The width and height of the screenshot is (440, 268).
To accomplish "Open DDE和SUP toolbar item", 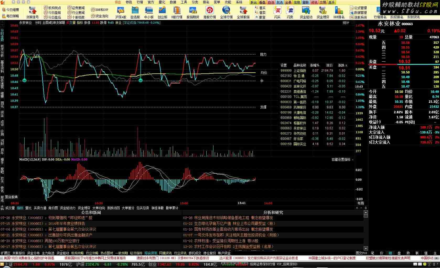I will point(99,10).
